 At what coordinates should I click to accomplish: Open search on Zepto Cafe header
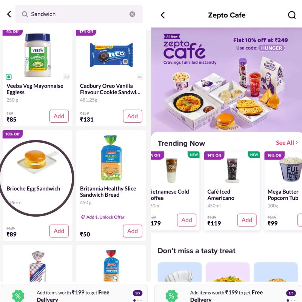click(291, 15)
